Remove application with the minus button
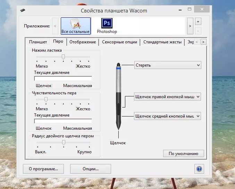 pos(198,31)
